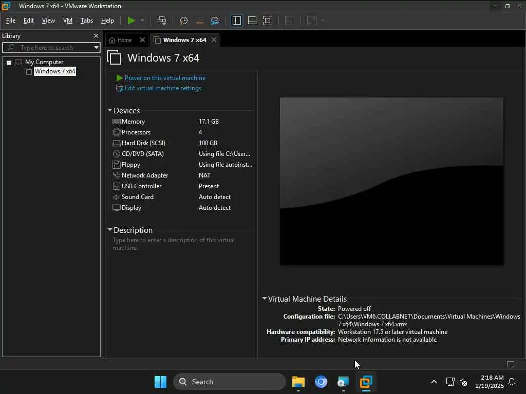The width and height of the screenshot is (526, 394).
Task: Open the stretch display dropdown arrow
Action: 323,21
